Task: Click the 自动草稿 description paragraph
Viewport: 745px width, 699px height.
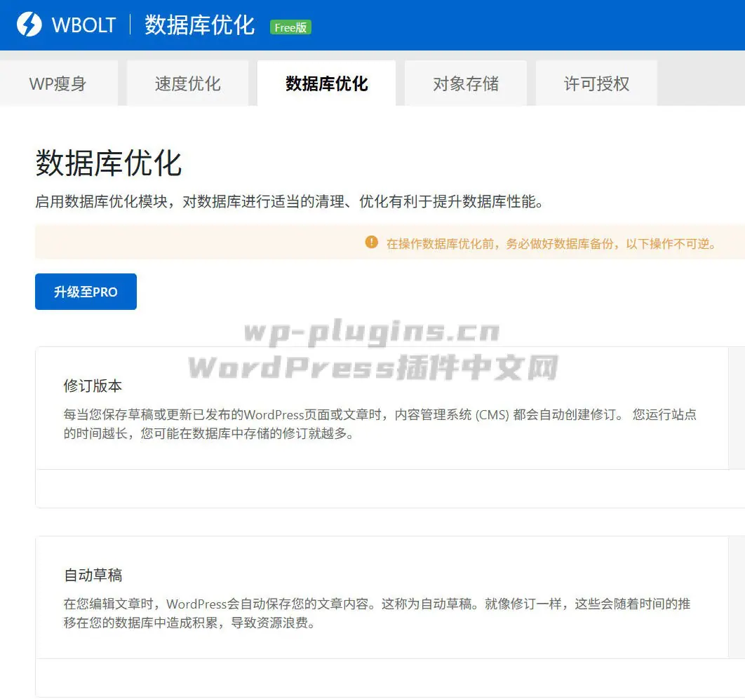Action: 377,613
